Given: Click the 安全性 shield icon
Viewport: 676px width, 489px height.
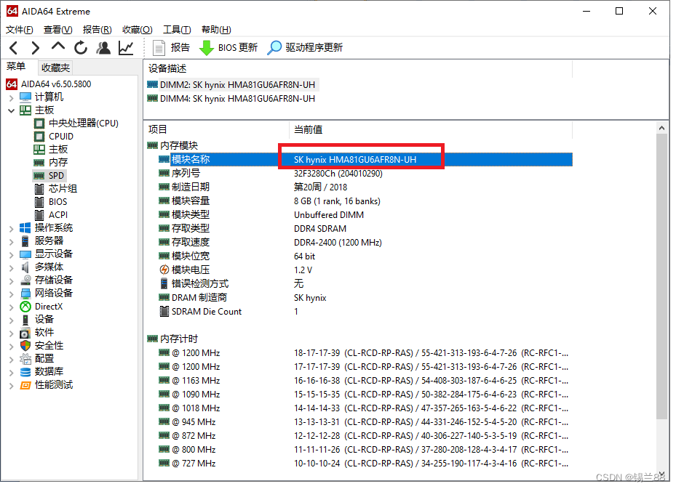Looking at the screenshot, I should tap(25, 346).
